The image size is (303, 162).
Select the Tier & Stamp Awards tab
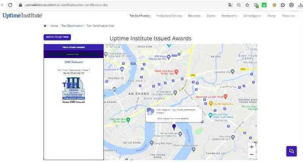pyautogui.click(x=73, y=47)
